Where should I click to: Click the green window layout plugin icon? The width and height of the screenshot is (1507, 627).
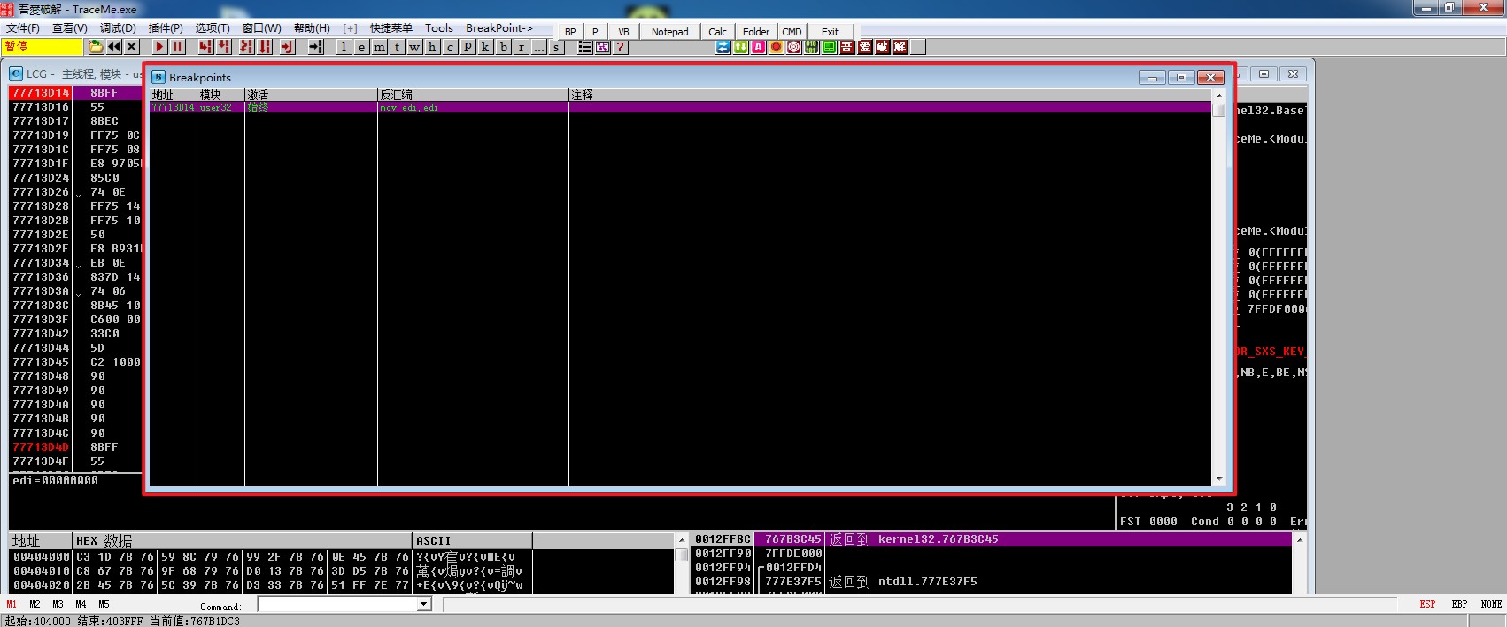point(830,47)
